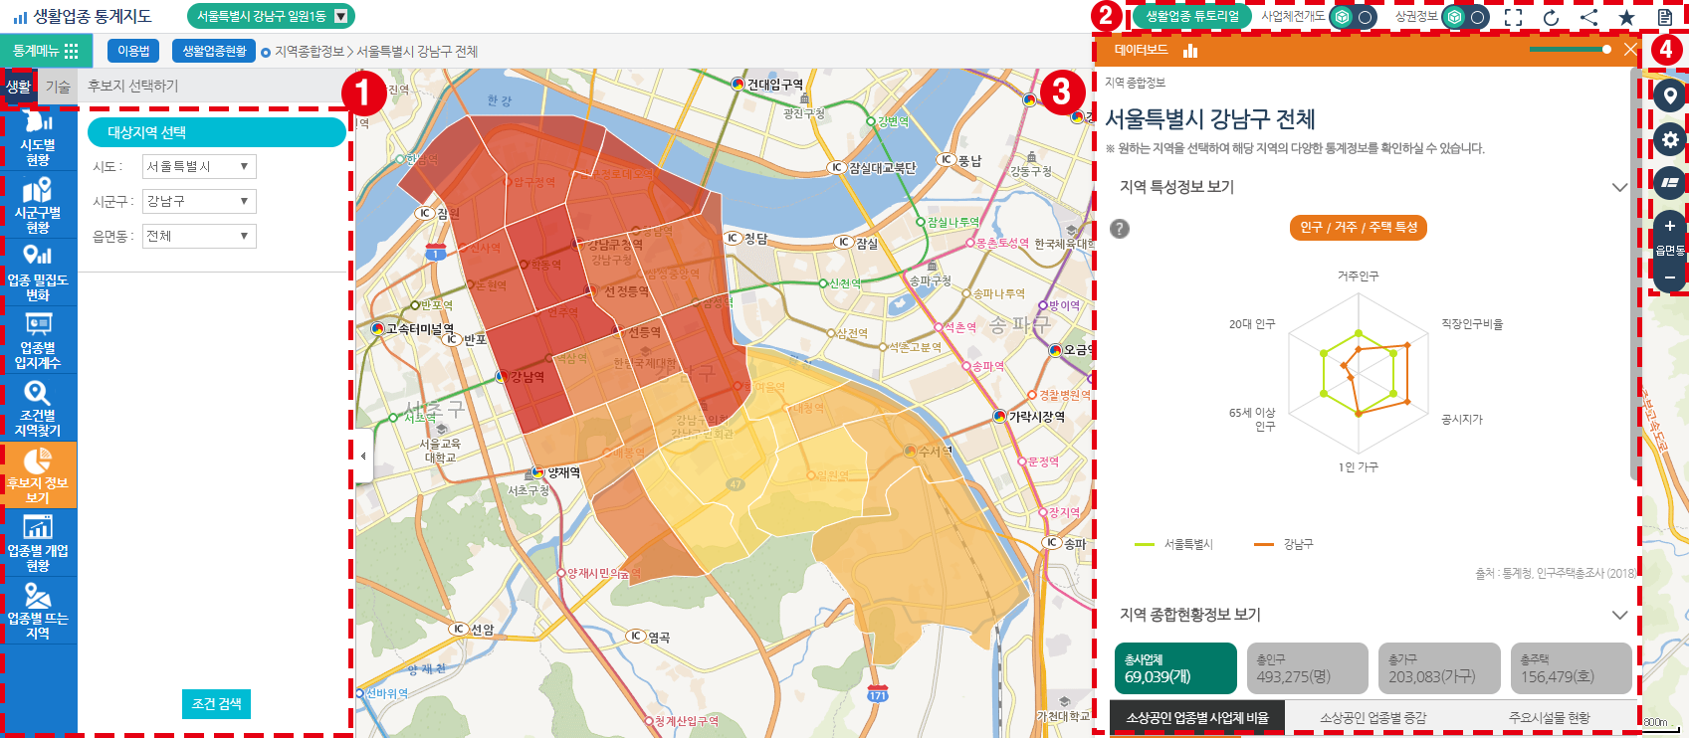Switch to the 기술 tab
The image size is (1689, 738).
point(58,87)
